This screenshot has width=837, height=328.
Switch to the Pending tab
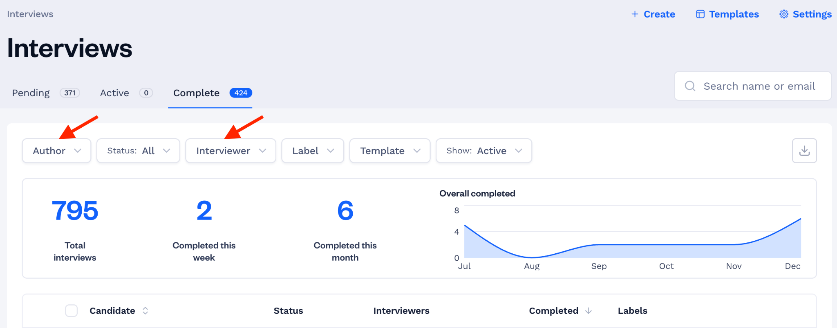tap(46, 93)
